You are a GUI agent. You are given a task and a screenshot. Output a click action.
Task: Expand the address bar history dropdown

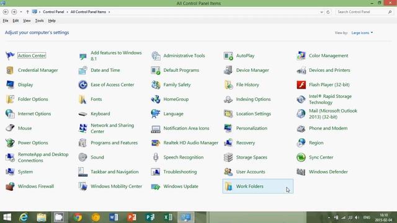click(x=321, y=12)
